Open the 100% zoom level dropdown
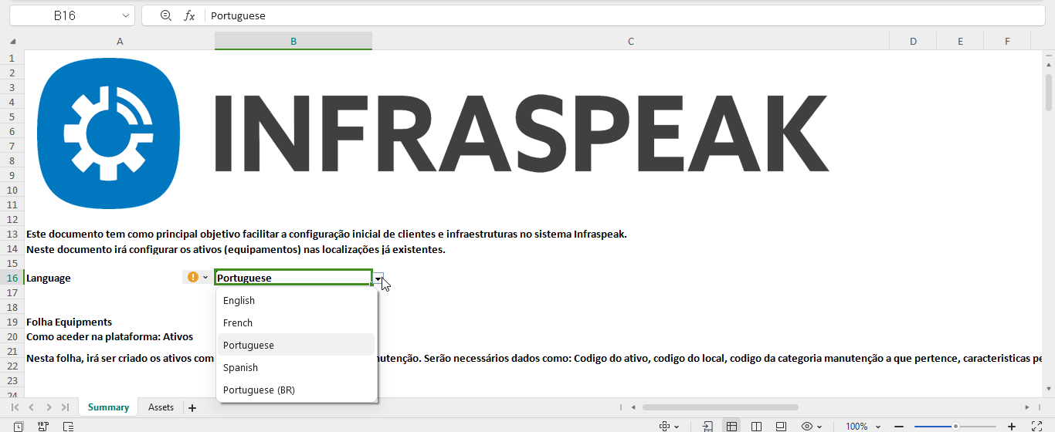The image size is (1055, 432). 861,426
